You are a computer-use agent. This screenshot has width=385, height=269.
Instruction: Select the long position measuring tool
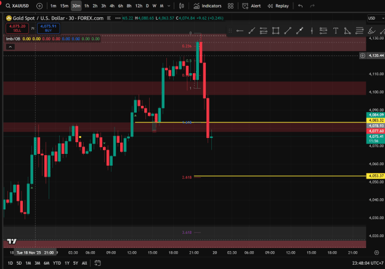[x=323, y=31]
